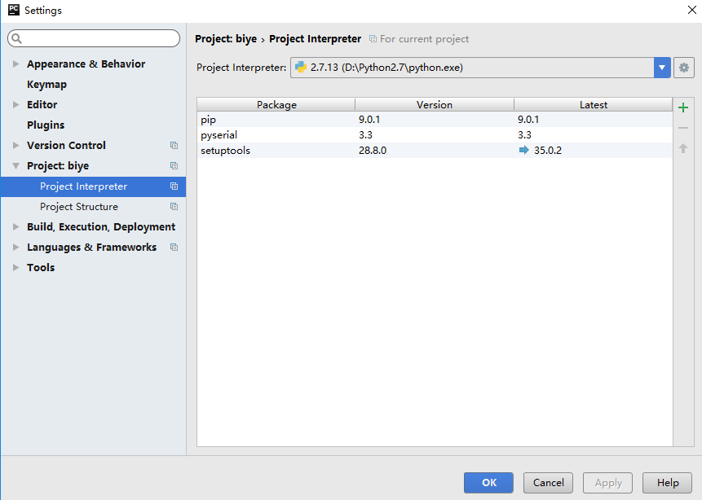Click the Project Interpreter: field label
Screen dimensions: 702x500
click(x=241, y=68)
